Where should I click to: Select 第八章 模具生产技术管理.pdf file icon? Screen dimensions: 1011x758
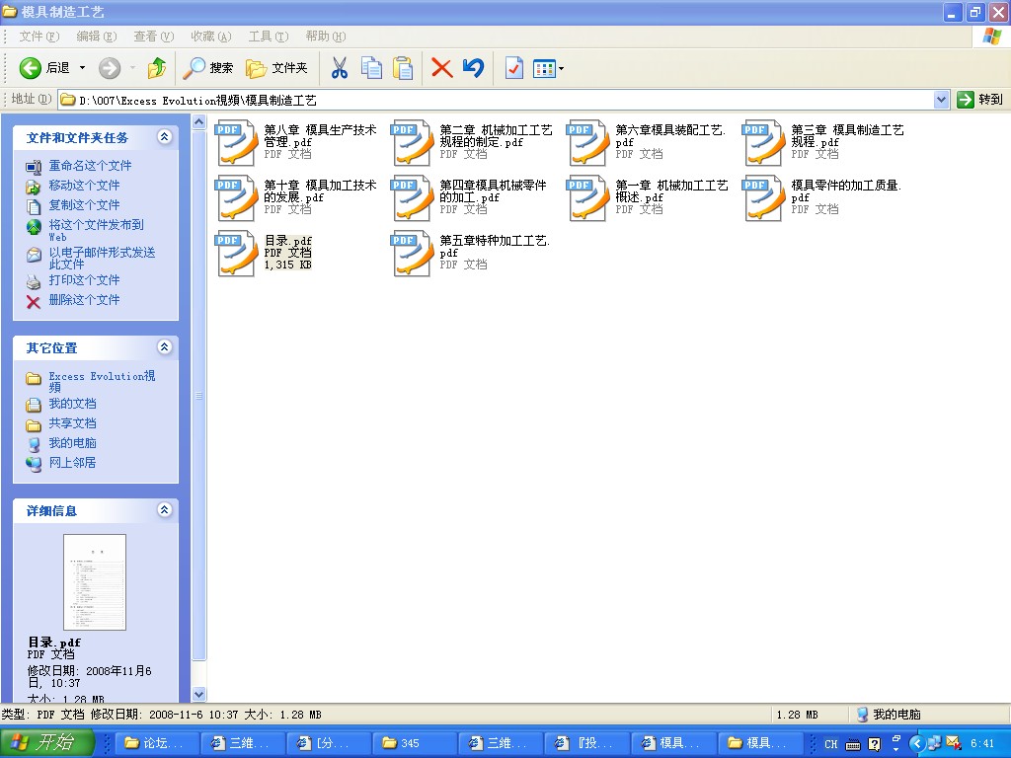(x=236, y=142)
